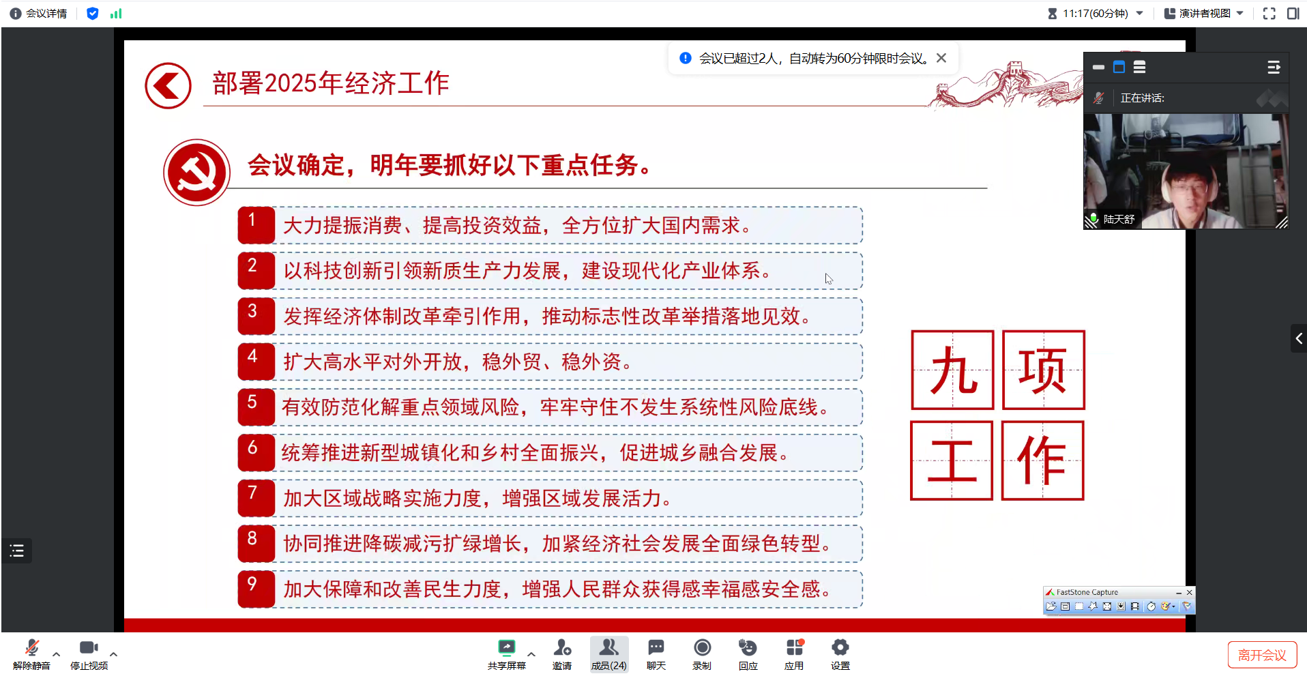Expand the audio options arrow beside 解除静音
The height and width of the screenshot is (676, 1307).
click(x=57, y=654)
